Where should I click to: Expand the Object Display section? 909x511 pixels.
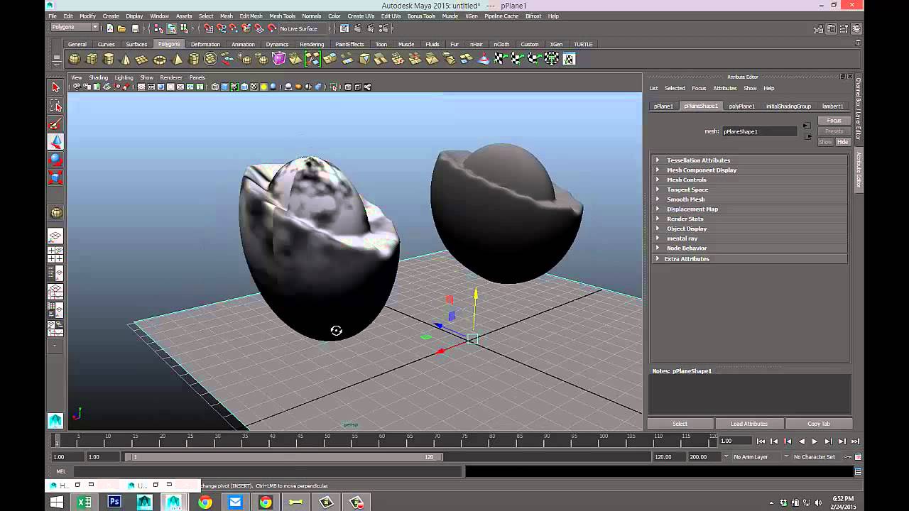click(x=749, y=229)
